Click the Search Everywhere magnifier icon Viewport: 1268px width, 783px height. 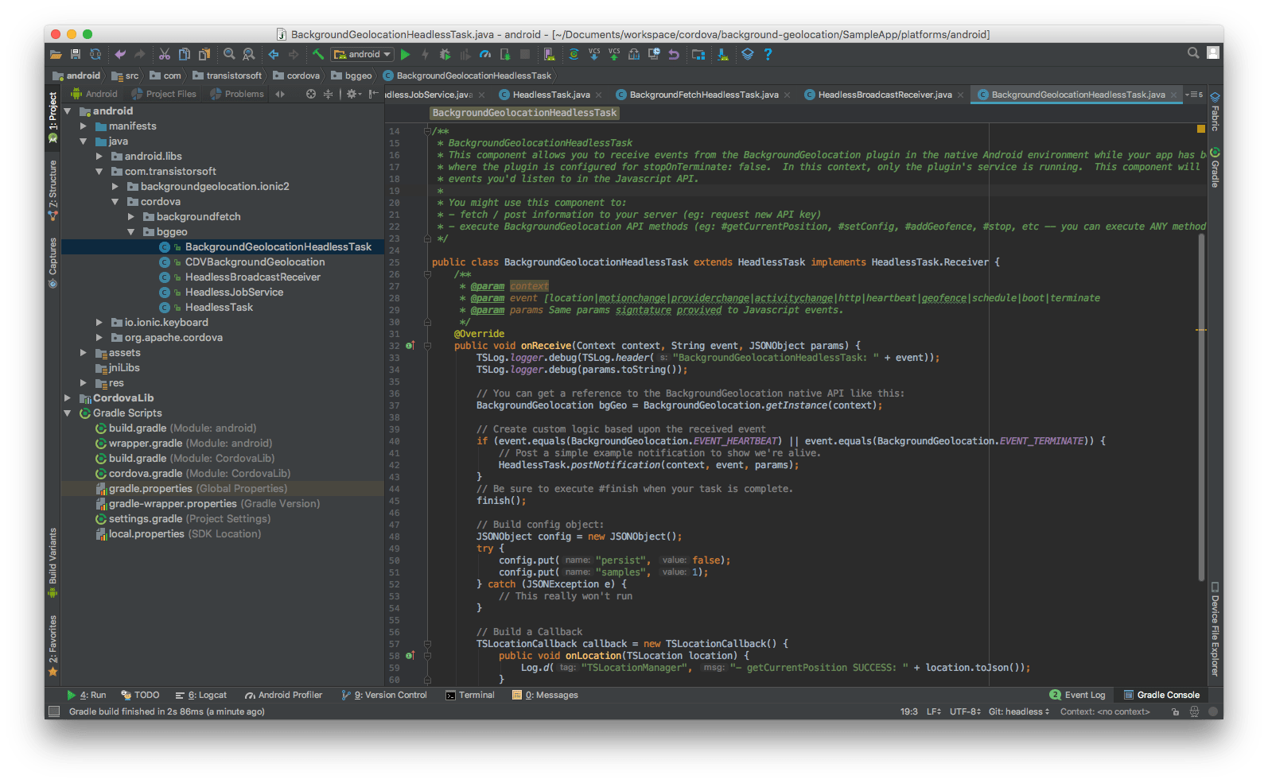click(x=1193, y=53)
